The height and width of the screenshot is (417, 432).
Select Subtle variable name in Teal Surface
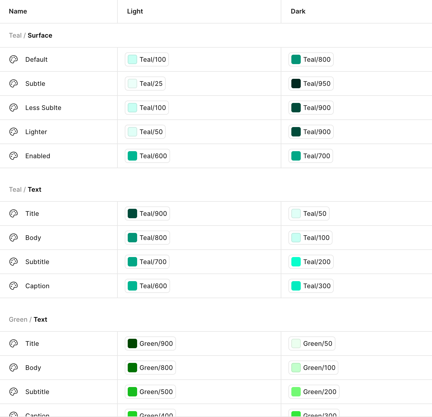(35, 84)
